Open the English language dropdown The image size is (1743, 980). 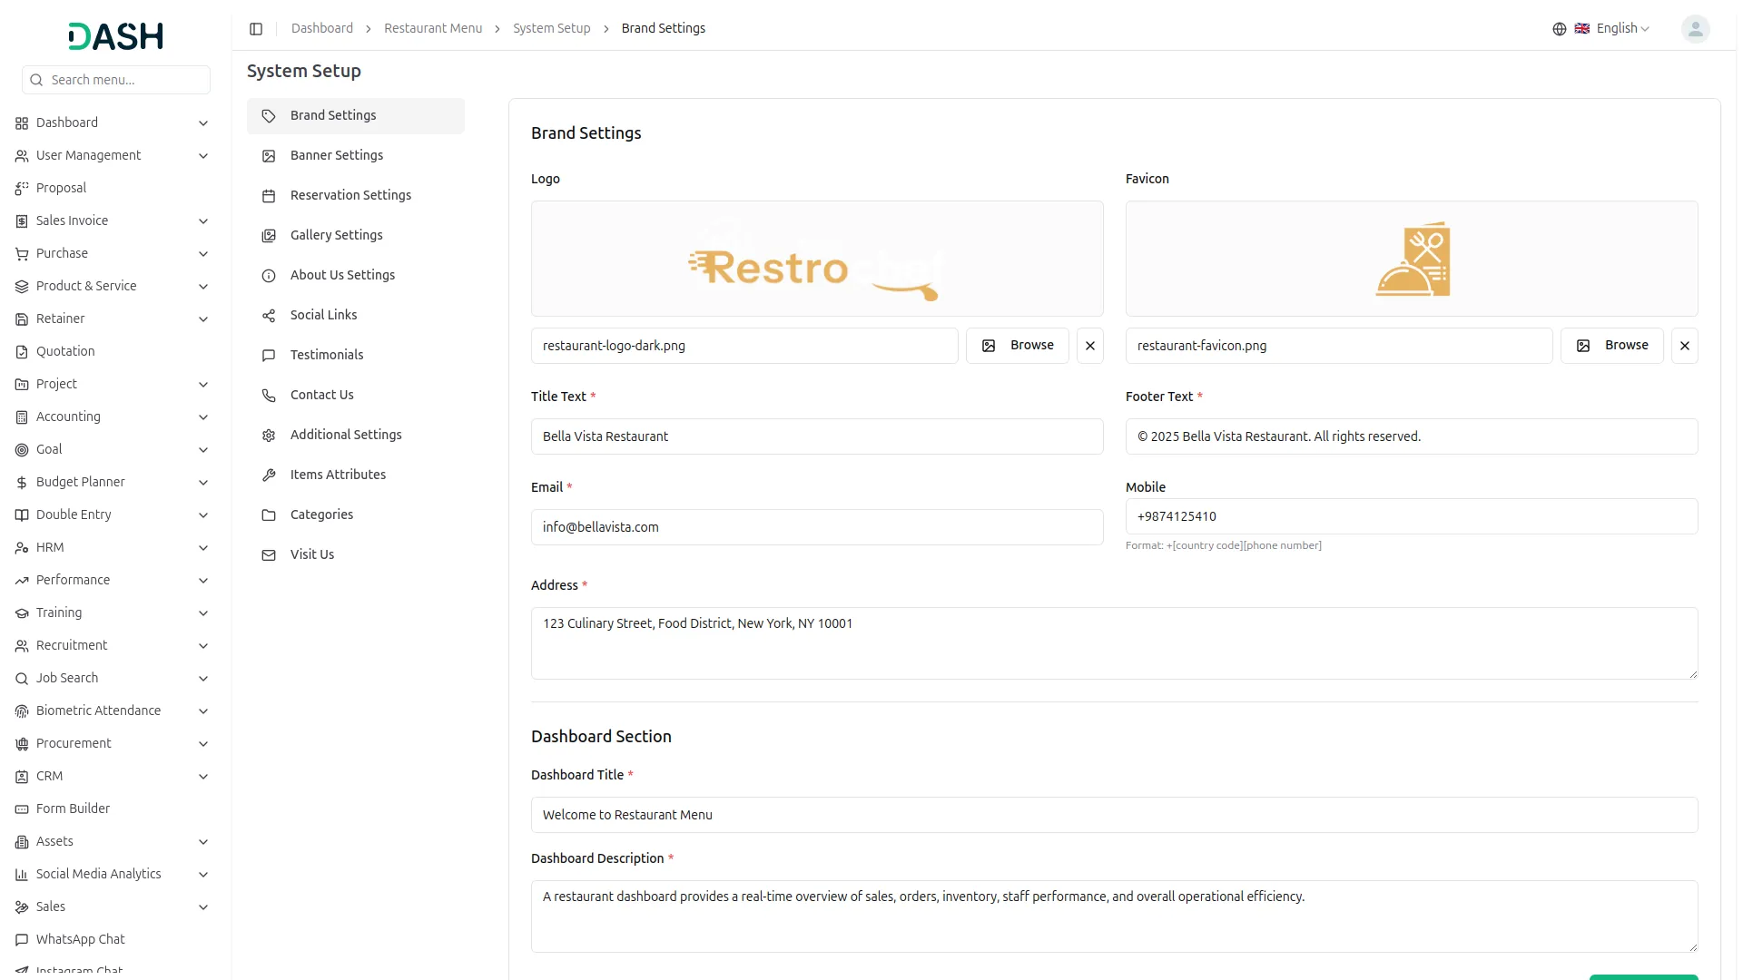coord(1622,29)
